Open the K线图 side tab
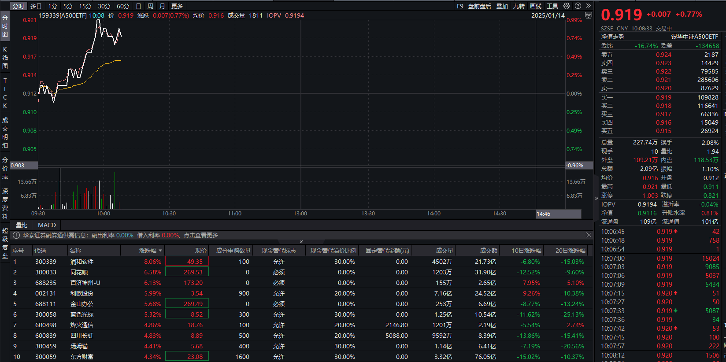The image size is (726, 362). pos(5,58)
